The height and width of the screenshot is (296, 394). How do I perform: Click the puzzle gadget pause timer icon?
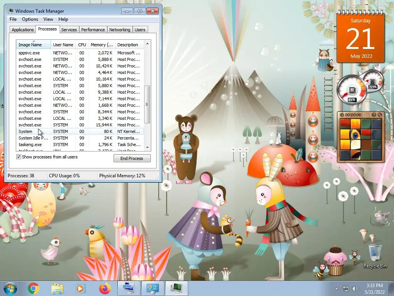(342, 115)
